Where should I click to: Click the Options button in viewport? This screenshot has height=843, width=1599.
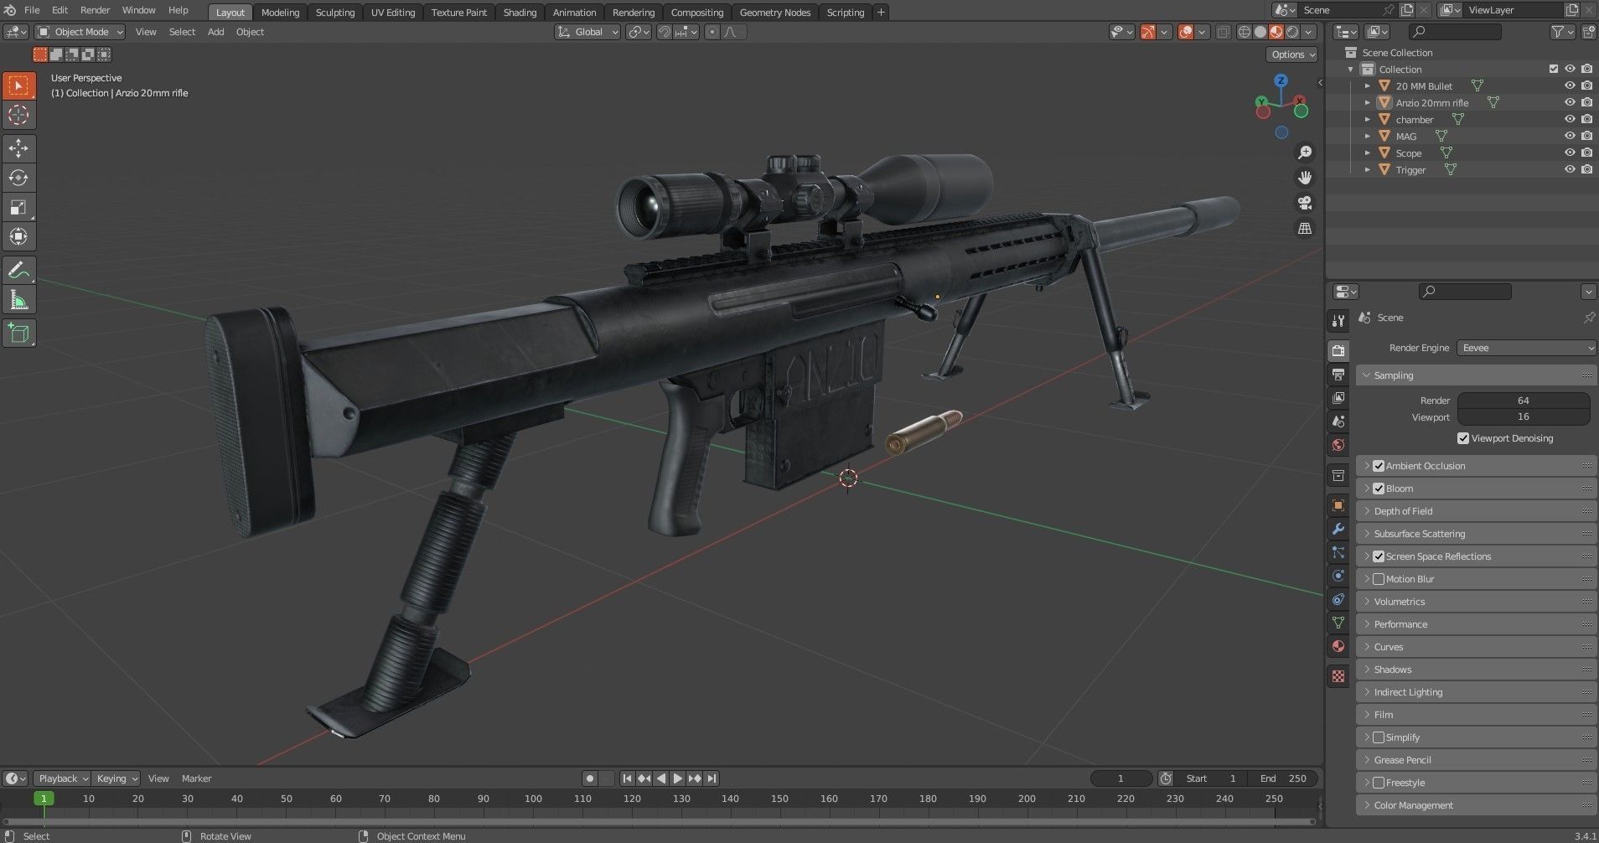(x=1291, y=54)
